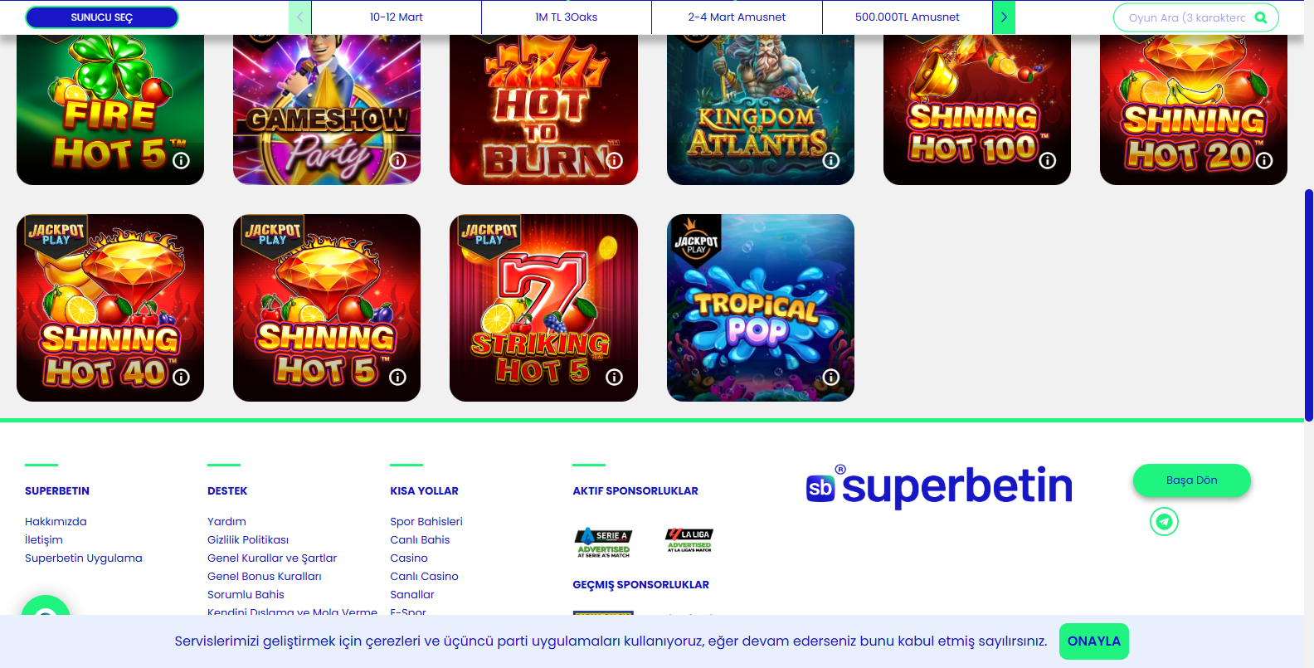Click the Başa Dön button
The width and height of the screenshot is (1314, 668).
(x=1192, y=480)
